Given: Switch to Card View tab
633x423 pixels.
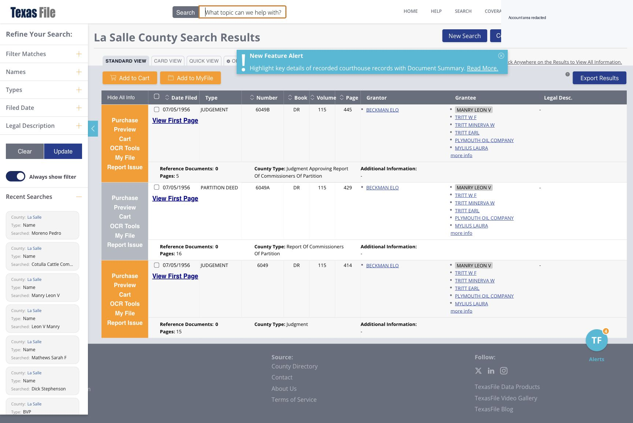Looking at the screenshot, I should 168,61.
